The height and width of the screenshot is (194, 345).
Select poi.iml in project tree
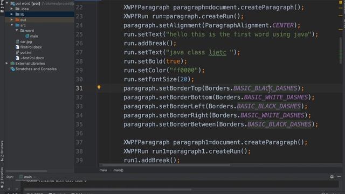pyautogui.click(x=26, y=53)
